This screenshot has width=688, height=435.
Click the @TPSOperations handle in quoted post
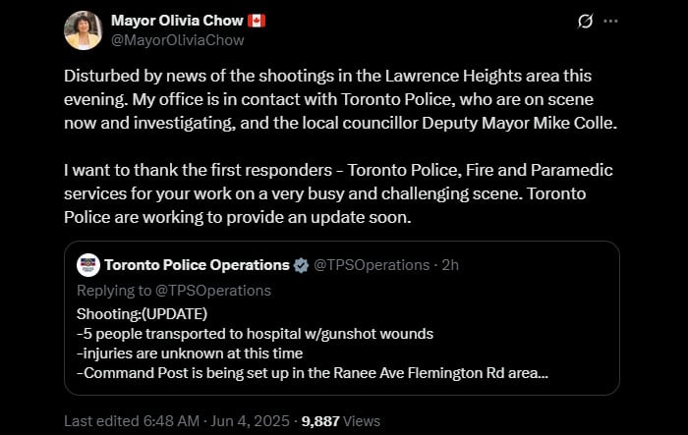click(x=372, y=265)
